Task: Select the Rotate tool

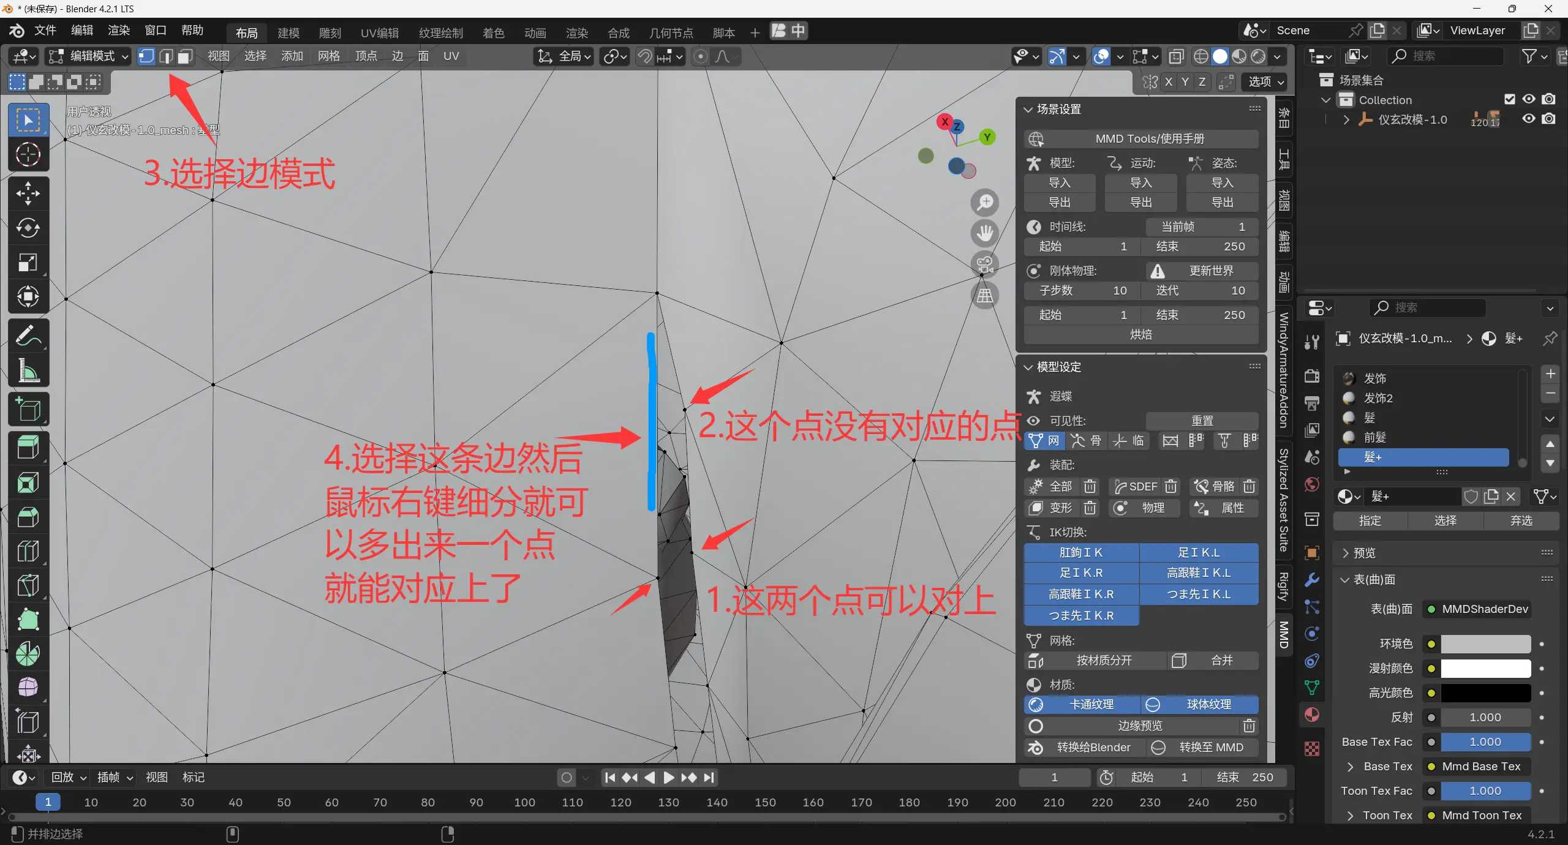Action: (28, 228)
